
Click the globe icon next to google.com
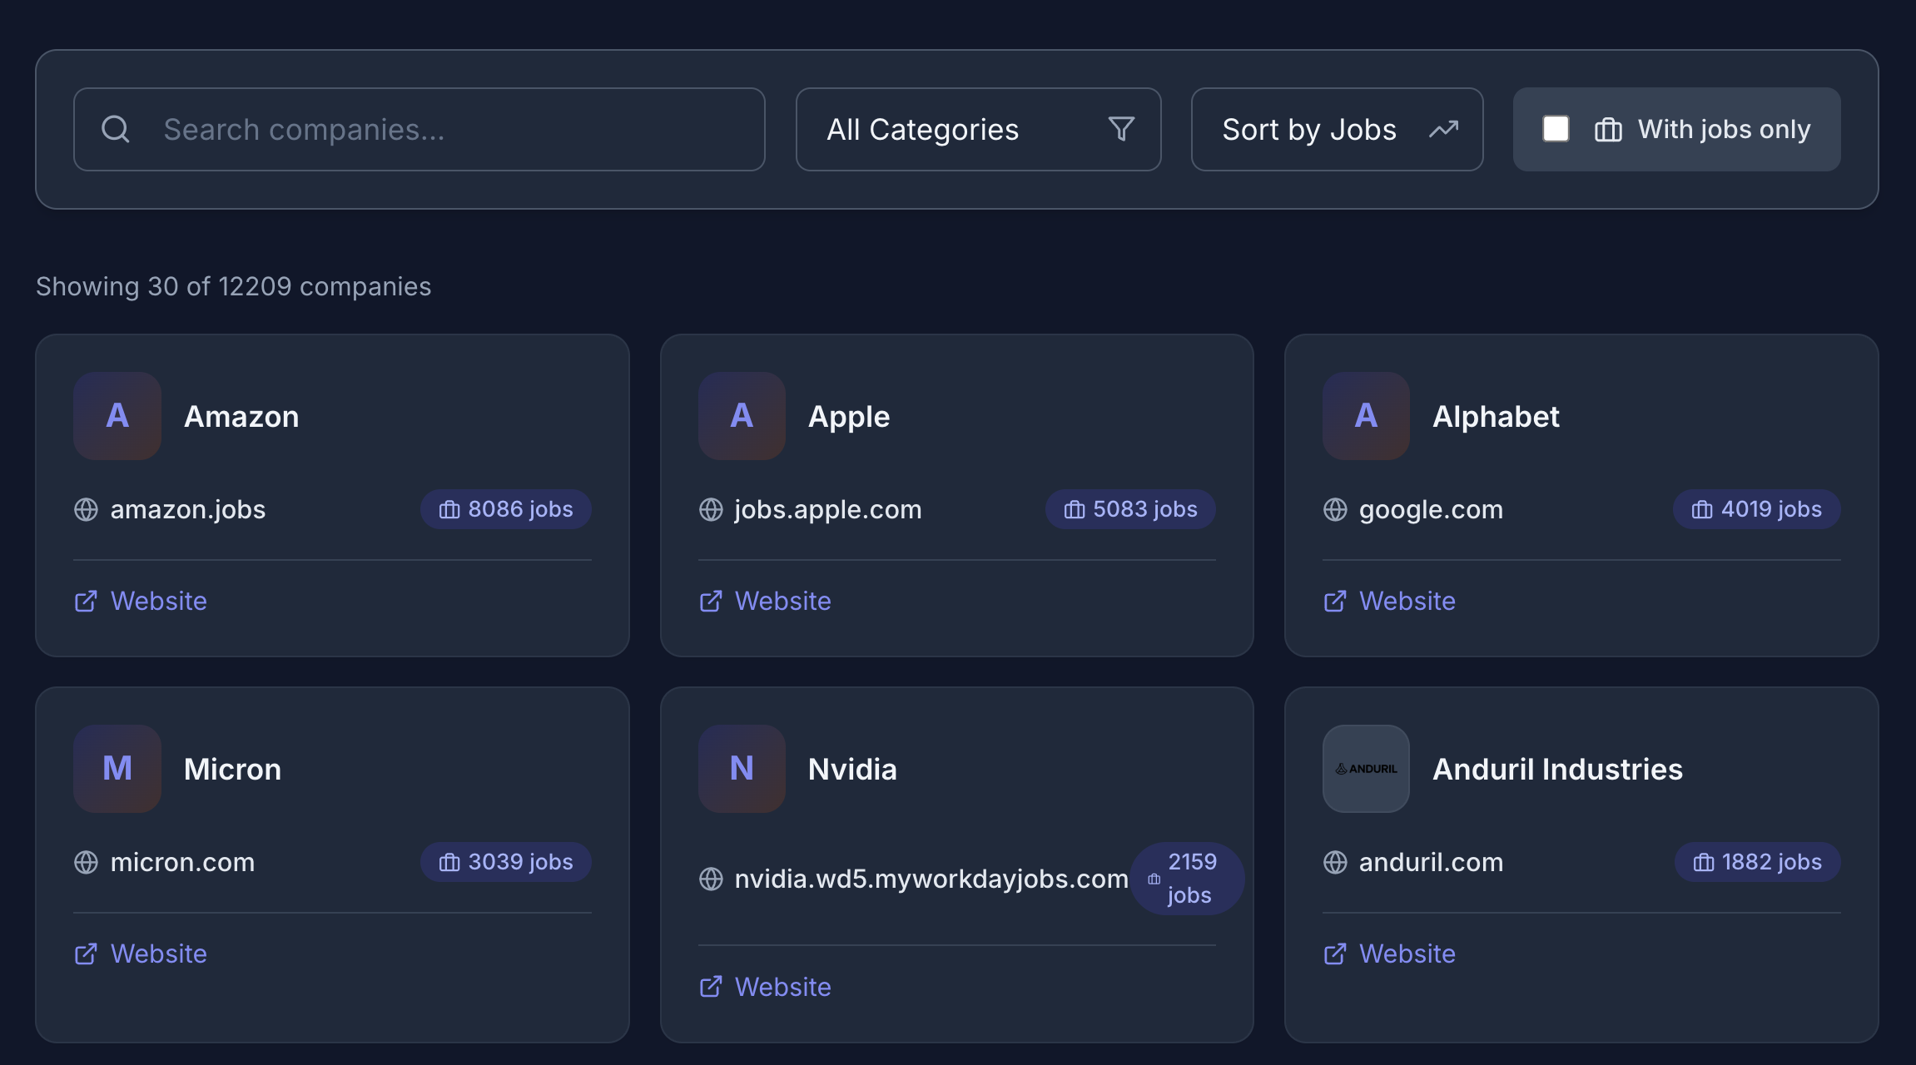[1335, 509]
